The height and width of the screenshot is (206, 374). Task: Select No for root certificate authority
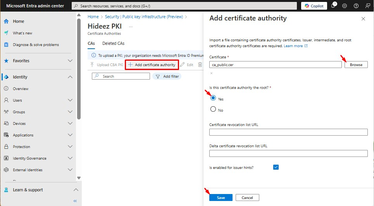pyautogui.click(x=213, y=109)
